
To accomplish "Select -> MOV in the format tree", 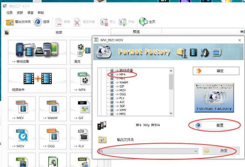I will 120,90.
